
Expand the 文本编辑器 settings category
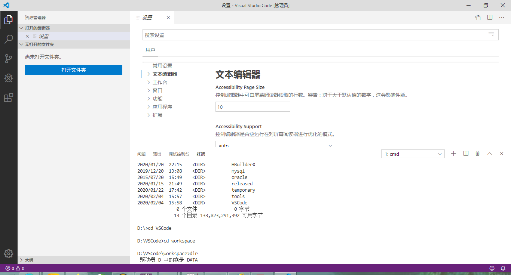pos(149,74)
